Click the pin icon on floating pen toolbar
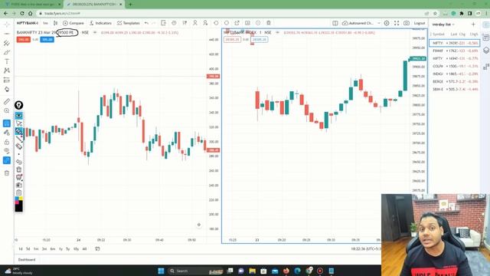Screen dimensions: 490x276 (x=18, y=105)
